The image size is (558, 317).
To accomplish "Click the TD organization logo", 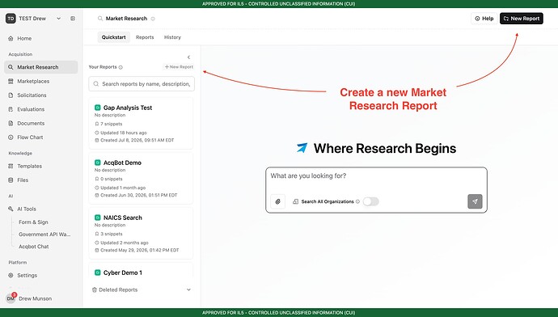I will 11,19.
